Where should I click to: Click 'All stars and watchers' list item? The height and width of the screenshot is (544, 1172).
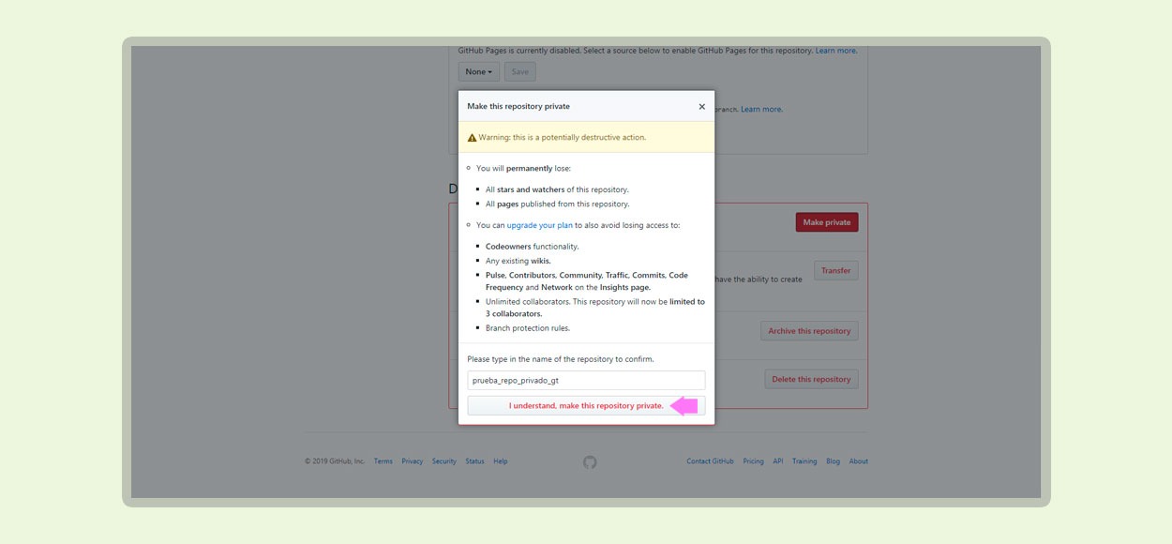click(557, 189)
